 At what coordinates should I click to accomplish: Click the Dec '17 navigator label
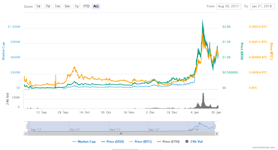point(154,130)
